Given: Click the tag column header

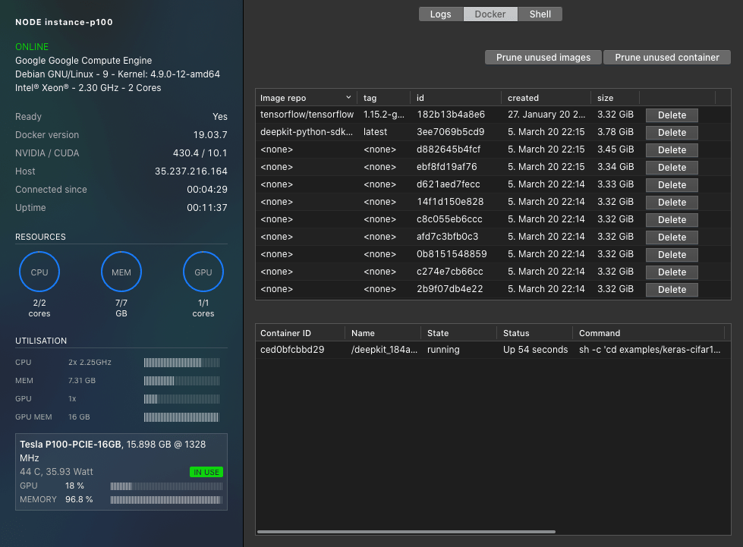Looking at the screenshot, I should (383, 98).
